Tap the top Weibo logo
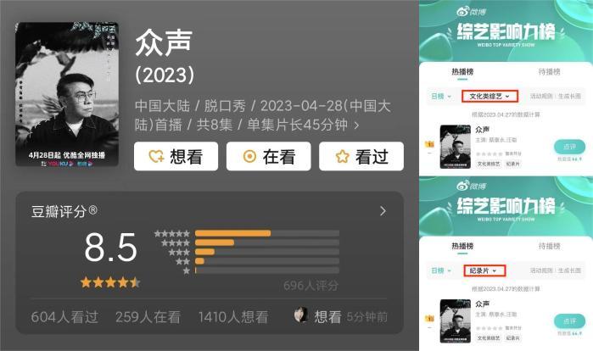 (471, 12)
